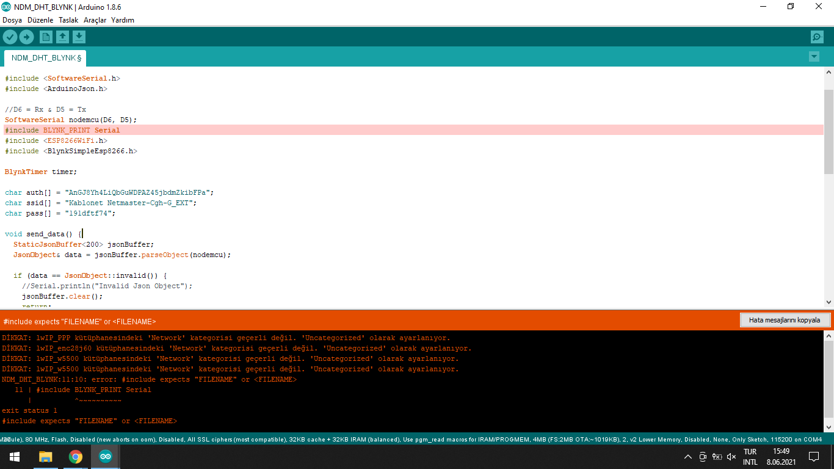
Task: Click the Upload arrow toolbar button
Action: (26, 37)
